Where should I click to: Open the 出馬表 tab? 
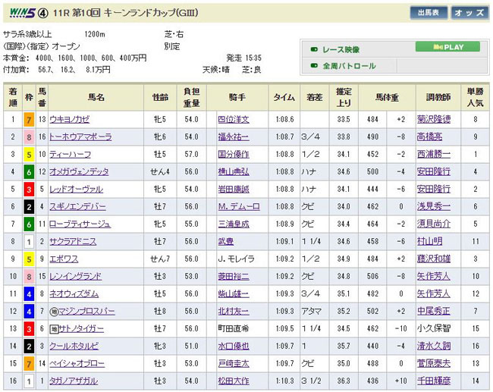tap(428, 13)
